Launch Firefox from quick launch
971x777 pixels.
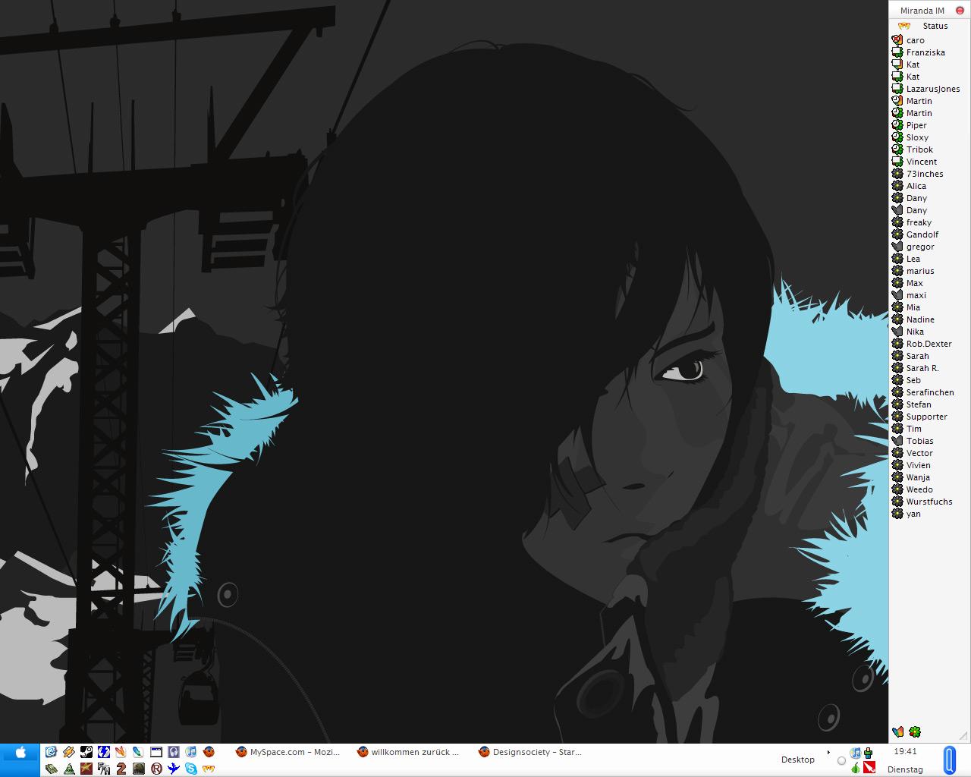point(209,752)
